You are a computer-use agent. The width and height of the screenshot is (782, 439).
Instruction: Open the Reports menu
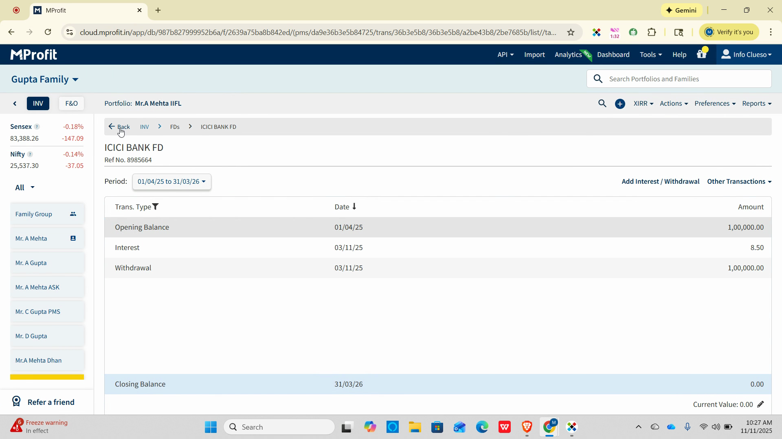pyautogui.click(x=756, y=104)
